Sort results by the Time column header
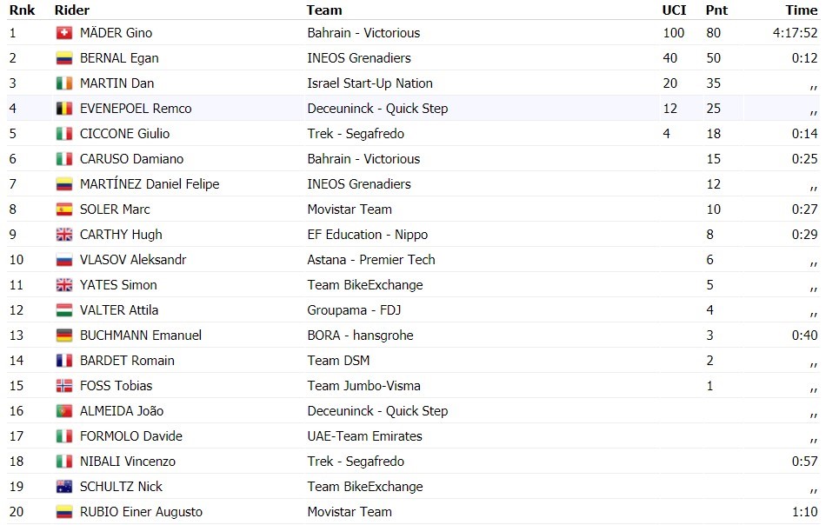The height and width of the screenshot is (525, 839). [801, 10]
